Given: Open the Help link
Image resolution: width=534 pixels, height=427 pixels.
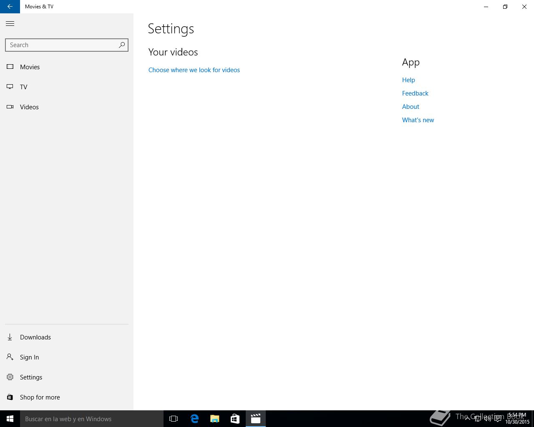Looking at the screenshot, I should tap(408, 80).
